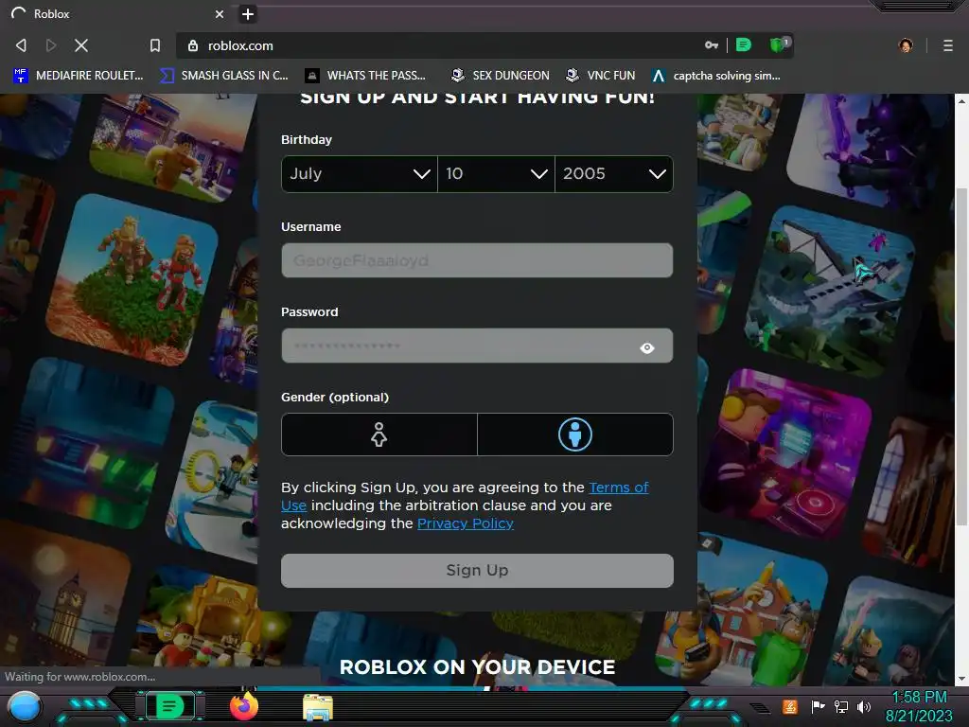Open saved passwords via the key icon
This screenshot has height=727, width=969.
click(x=712, y=45)
